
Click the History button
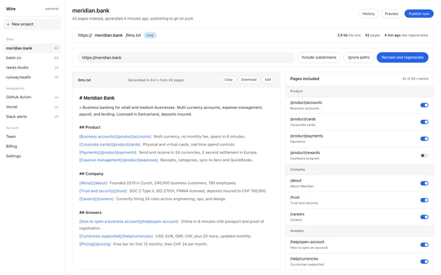pyautogui.click(x=368, y=13)
